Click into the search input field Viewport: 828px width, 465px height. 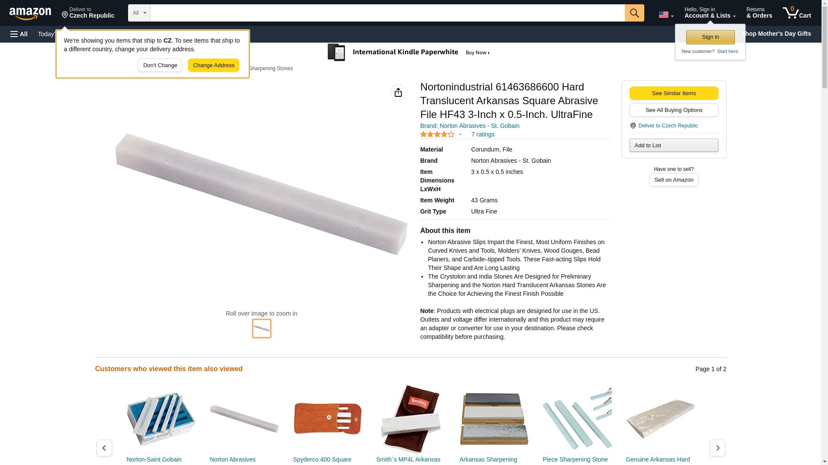click(x=388, y=13)
